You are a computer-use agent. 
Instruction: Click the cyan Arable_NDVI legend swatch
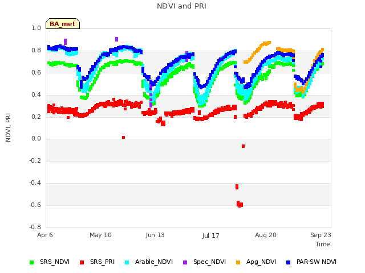pos(127,262)
